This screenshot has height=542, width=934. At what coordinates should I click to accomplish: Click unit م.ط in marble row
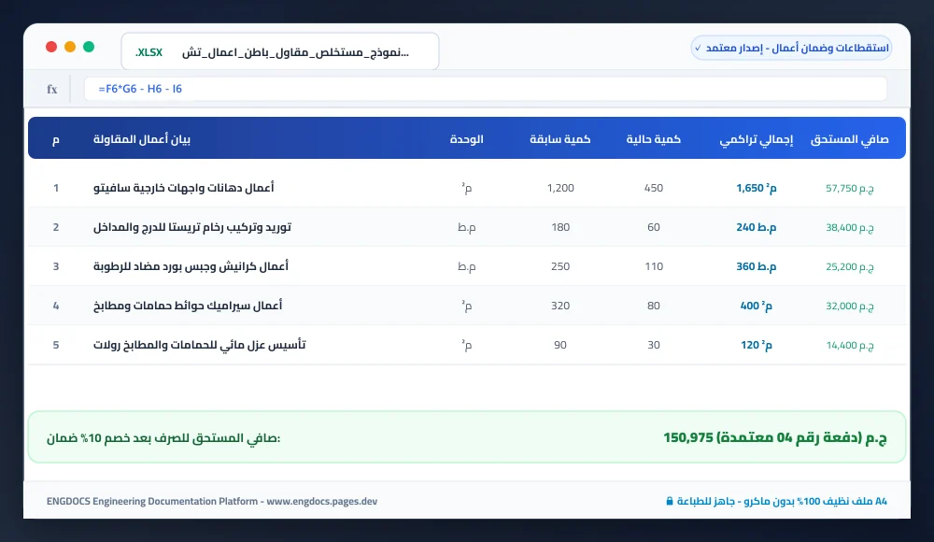[466, 228]
